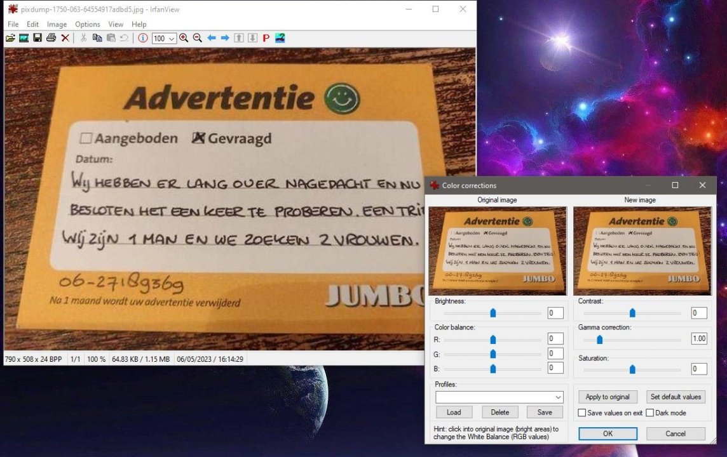Click the Gamma correction value field
Screen dimensions: 727x457
coord(699,339)
